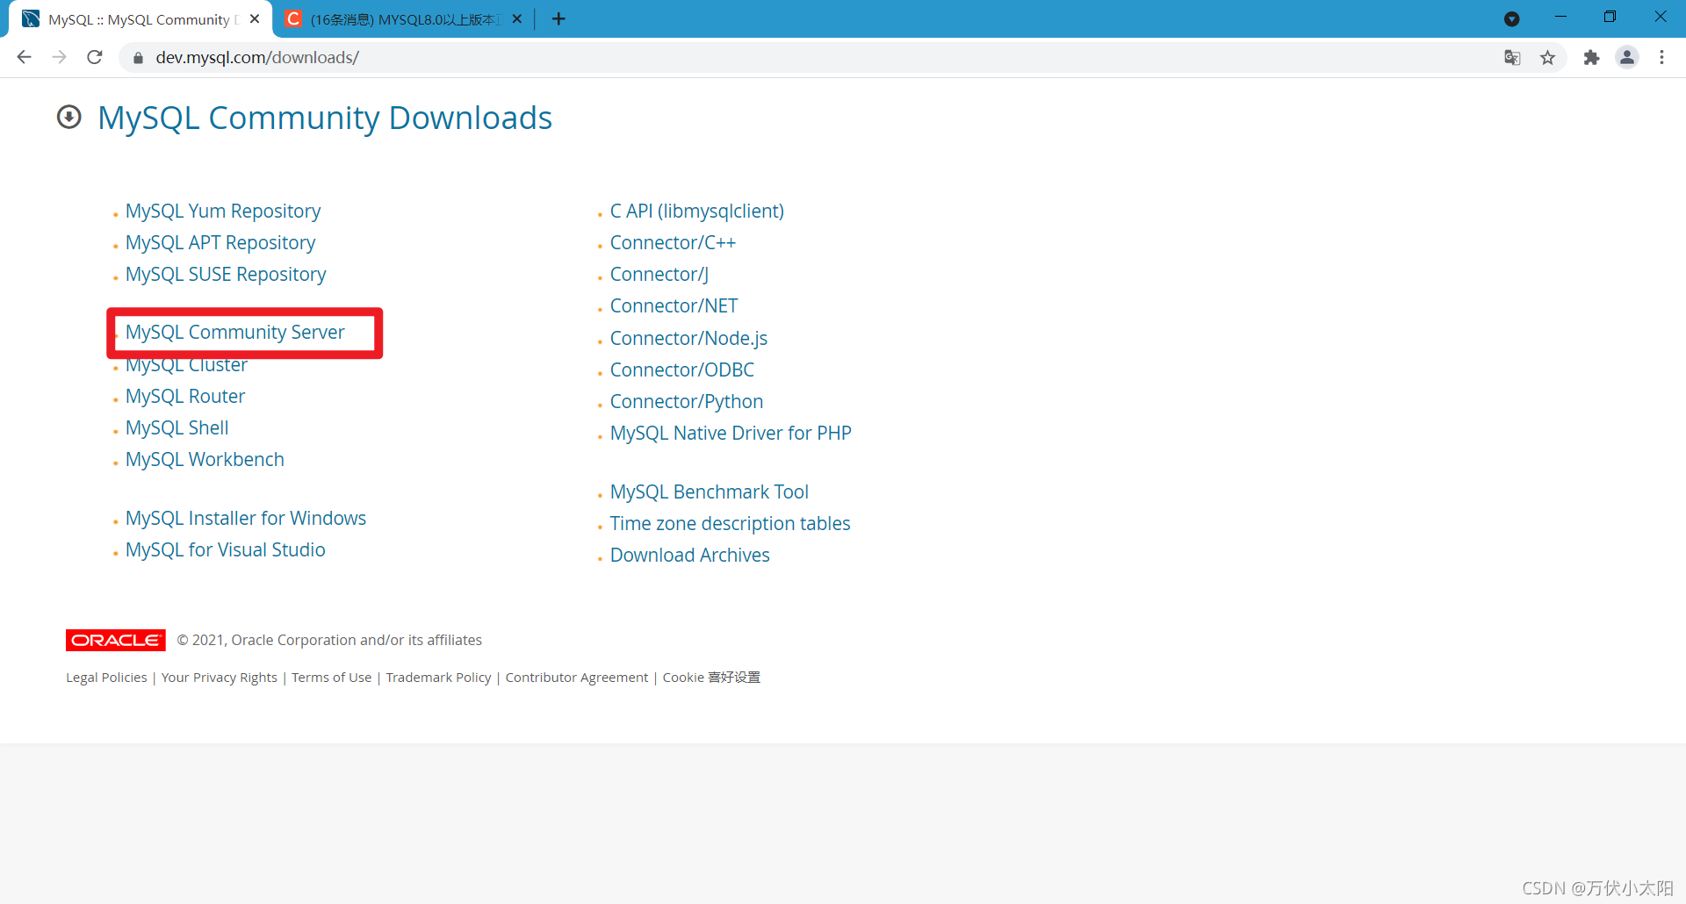Reload the MySQL downloads page
This screenshot has height=904, width=1686.
(95, 57)
